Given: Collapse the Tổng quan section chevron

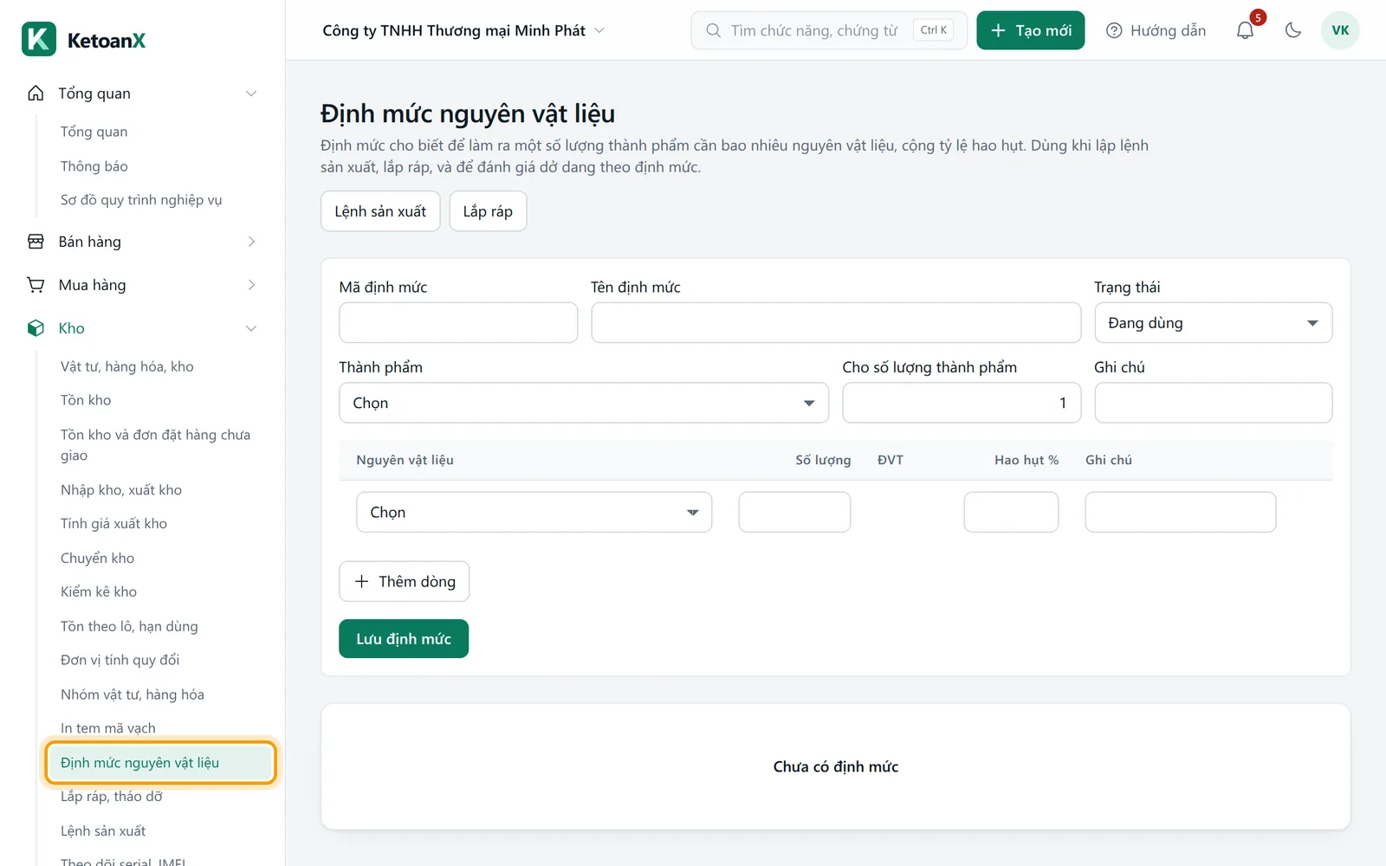Looking at the screenshot, I should 251,94.
